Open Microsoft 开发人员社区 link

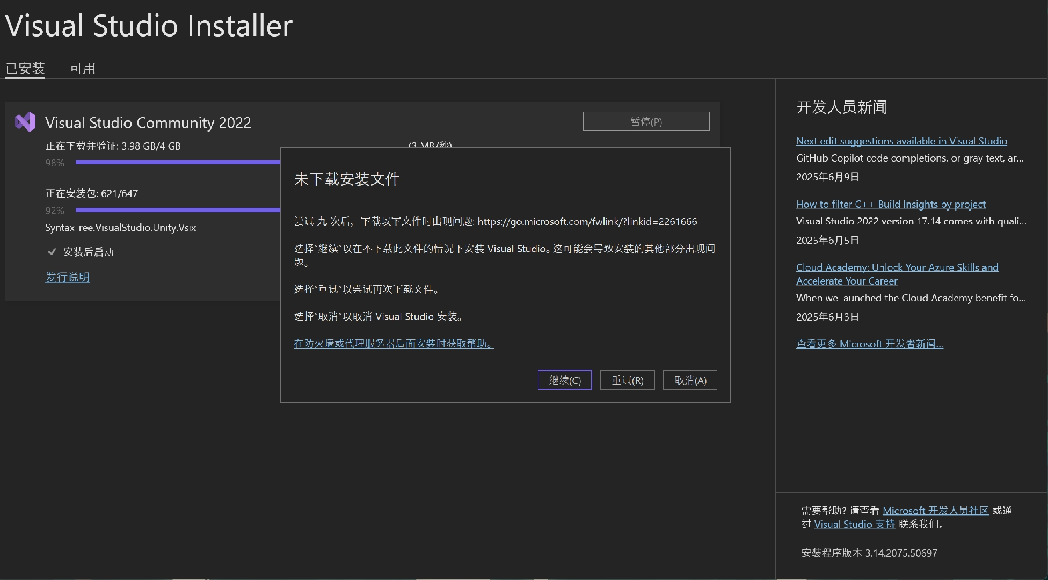point(935,510)
